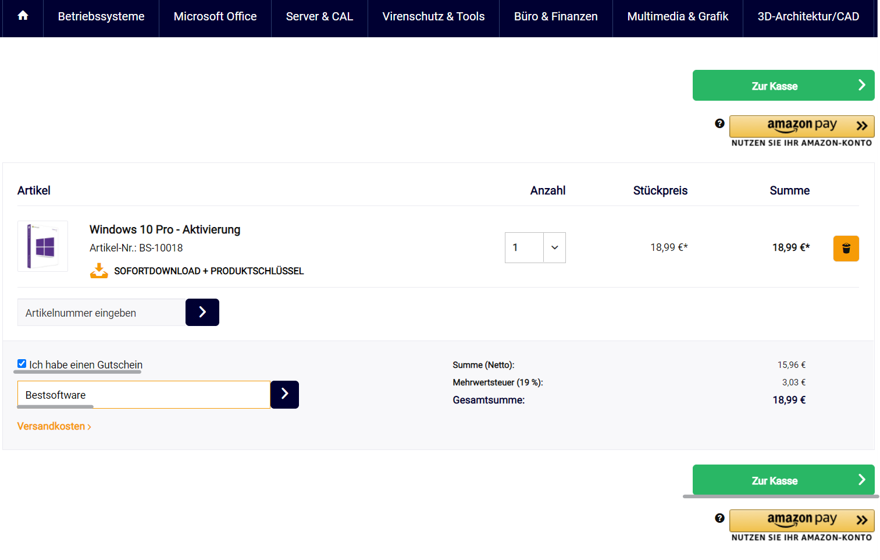
Task: Click the 'Artikelnummer eingeben' input field
Action: pos(99,312)
